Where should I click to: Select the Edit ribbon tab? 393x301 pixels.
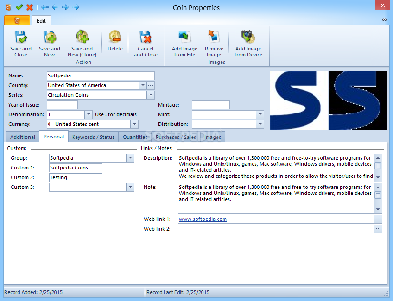click(41, 21)
